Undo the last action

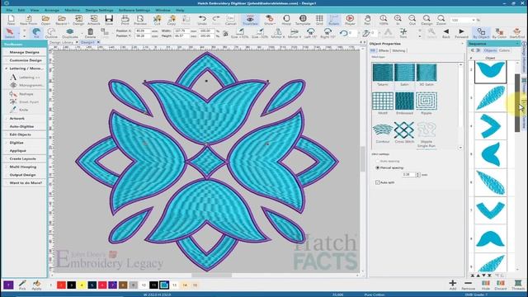tap(202, 20)
